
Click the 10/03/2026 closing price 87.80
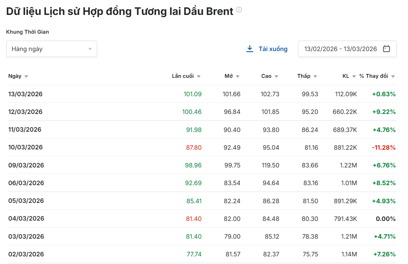[x=194, y=148]
